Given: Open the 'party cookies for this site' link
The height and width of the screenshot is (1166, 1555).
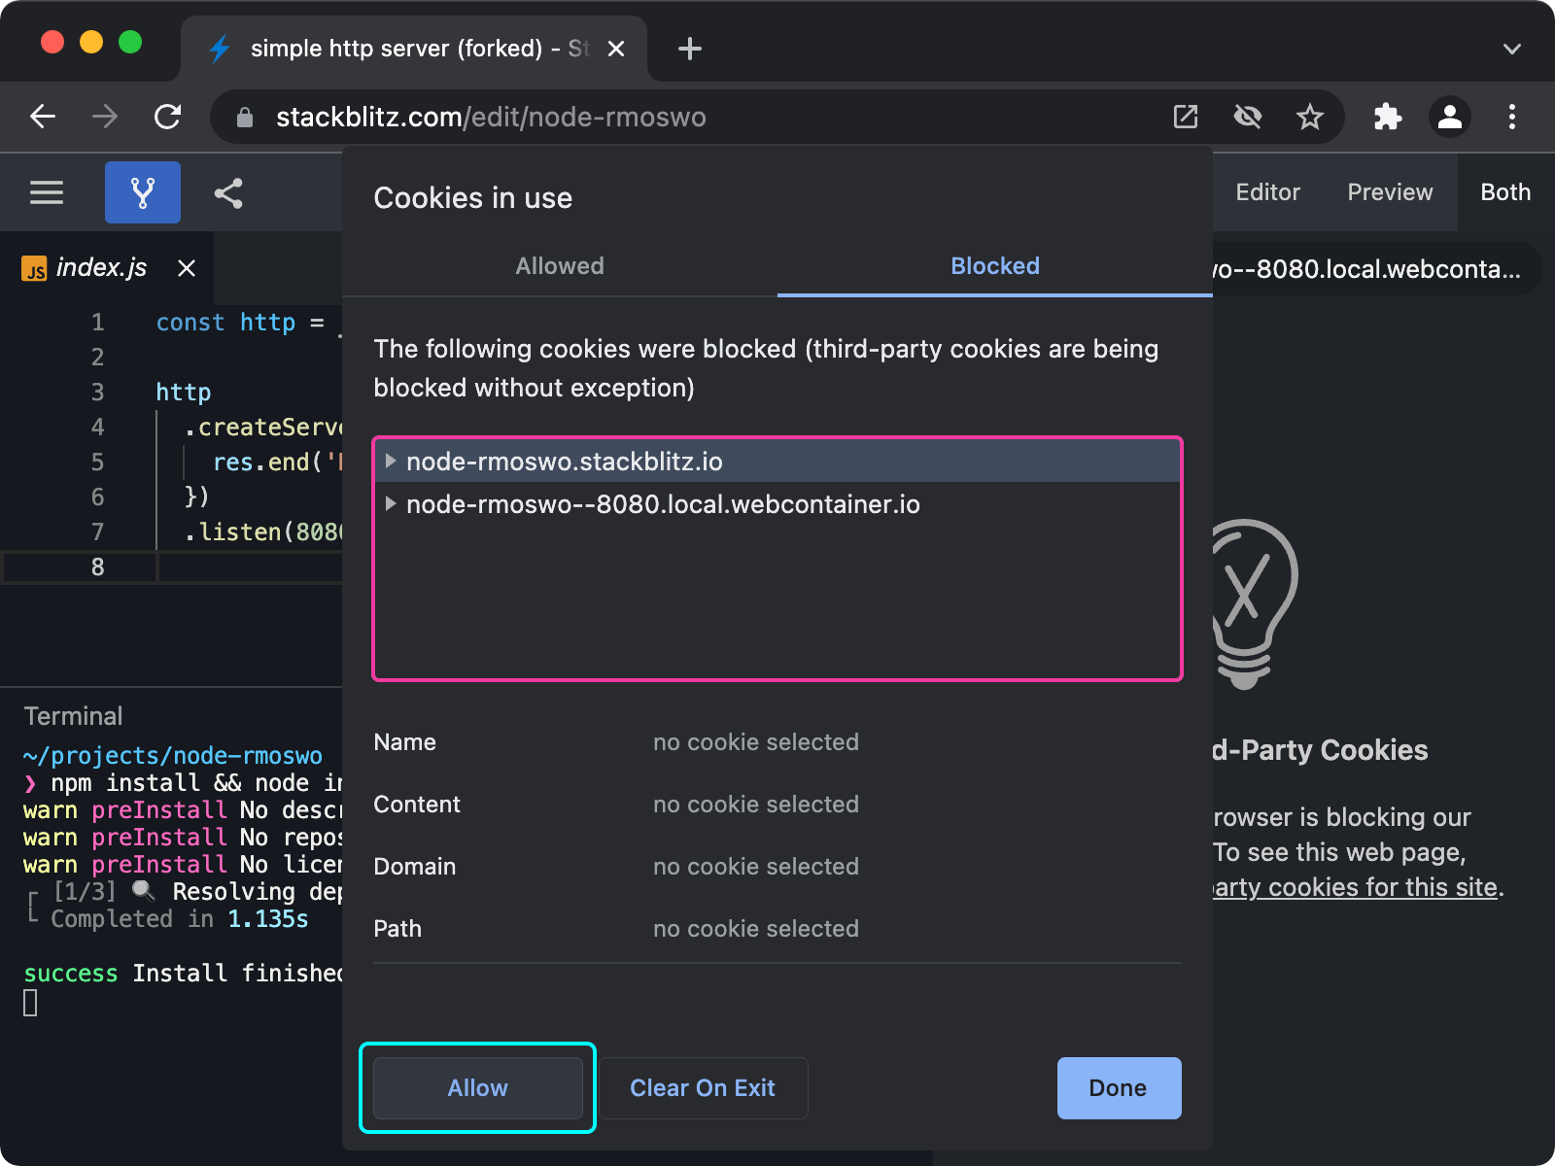Looking at the screenshot, I should (1353, 886).
